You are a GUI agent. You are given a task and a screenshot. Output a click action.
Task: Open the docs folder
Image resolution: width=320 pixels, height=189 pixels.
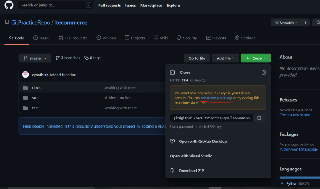point(36,87)
